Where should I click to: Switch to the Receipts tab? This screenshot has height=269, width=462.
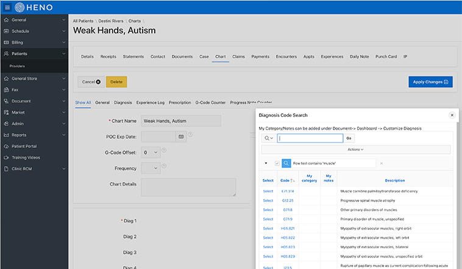108,57
